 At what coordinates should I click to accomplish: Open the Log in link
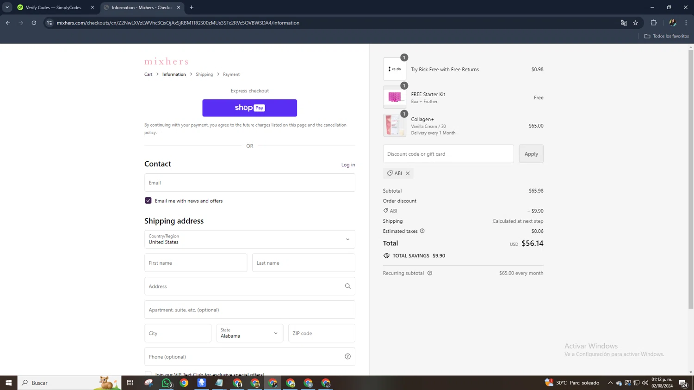click(x=348, y=165)
